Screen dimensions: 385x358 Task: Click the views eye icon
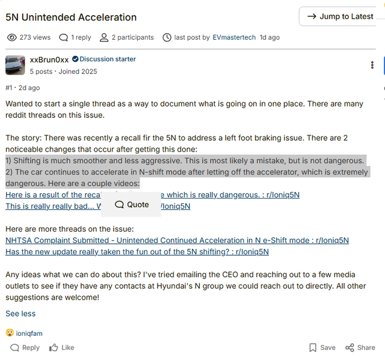click(11, 37)
